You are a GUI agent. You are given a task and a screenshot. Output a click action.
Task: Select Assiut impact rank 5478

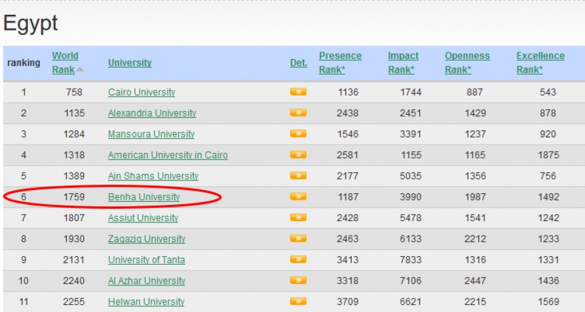[x=411, y=218]
